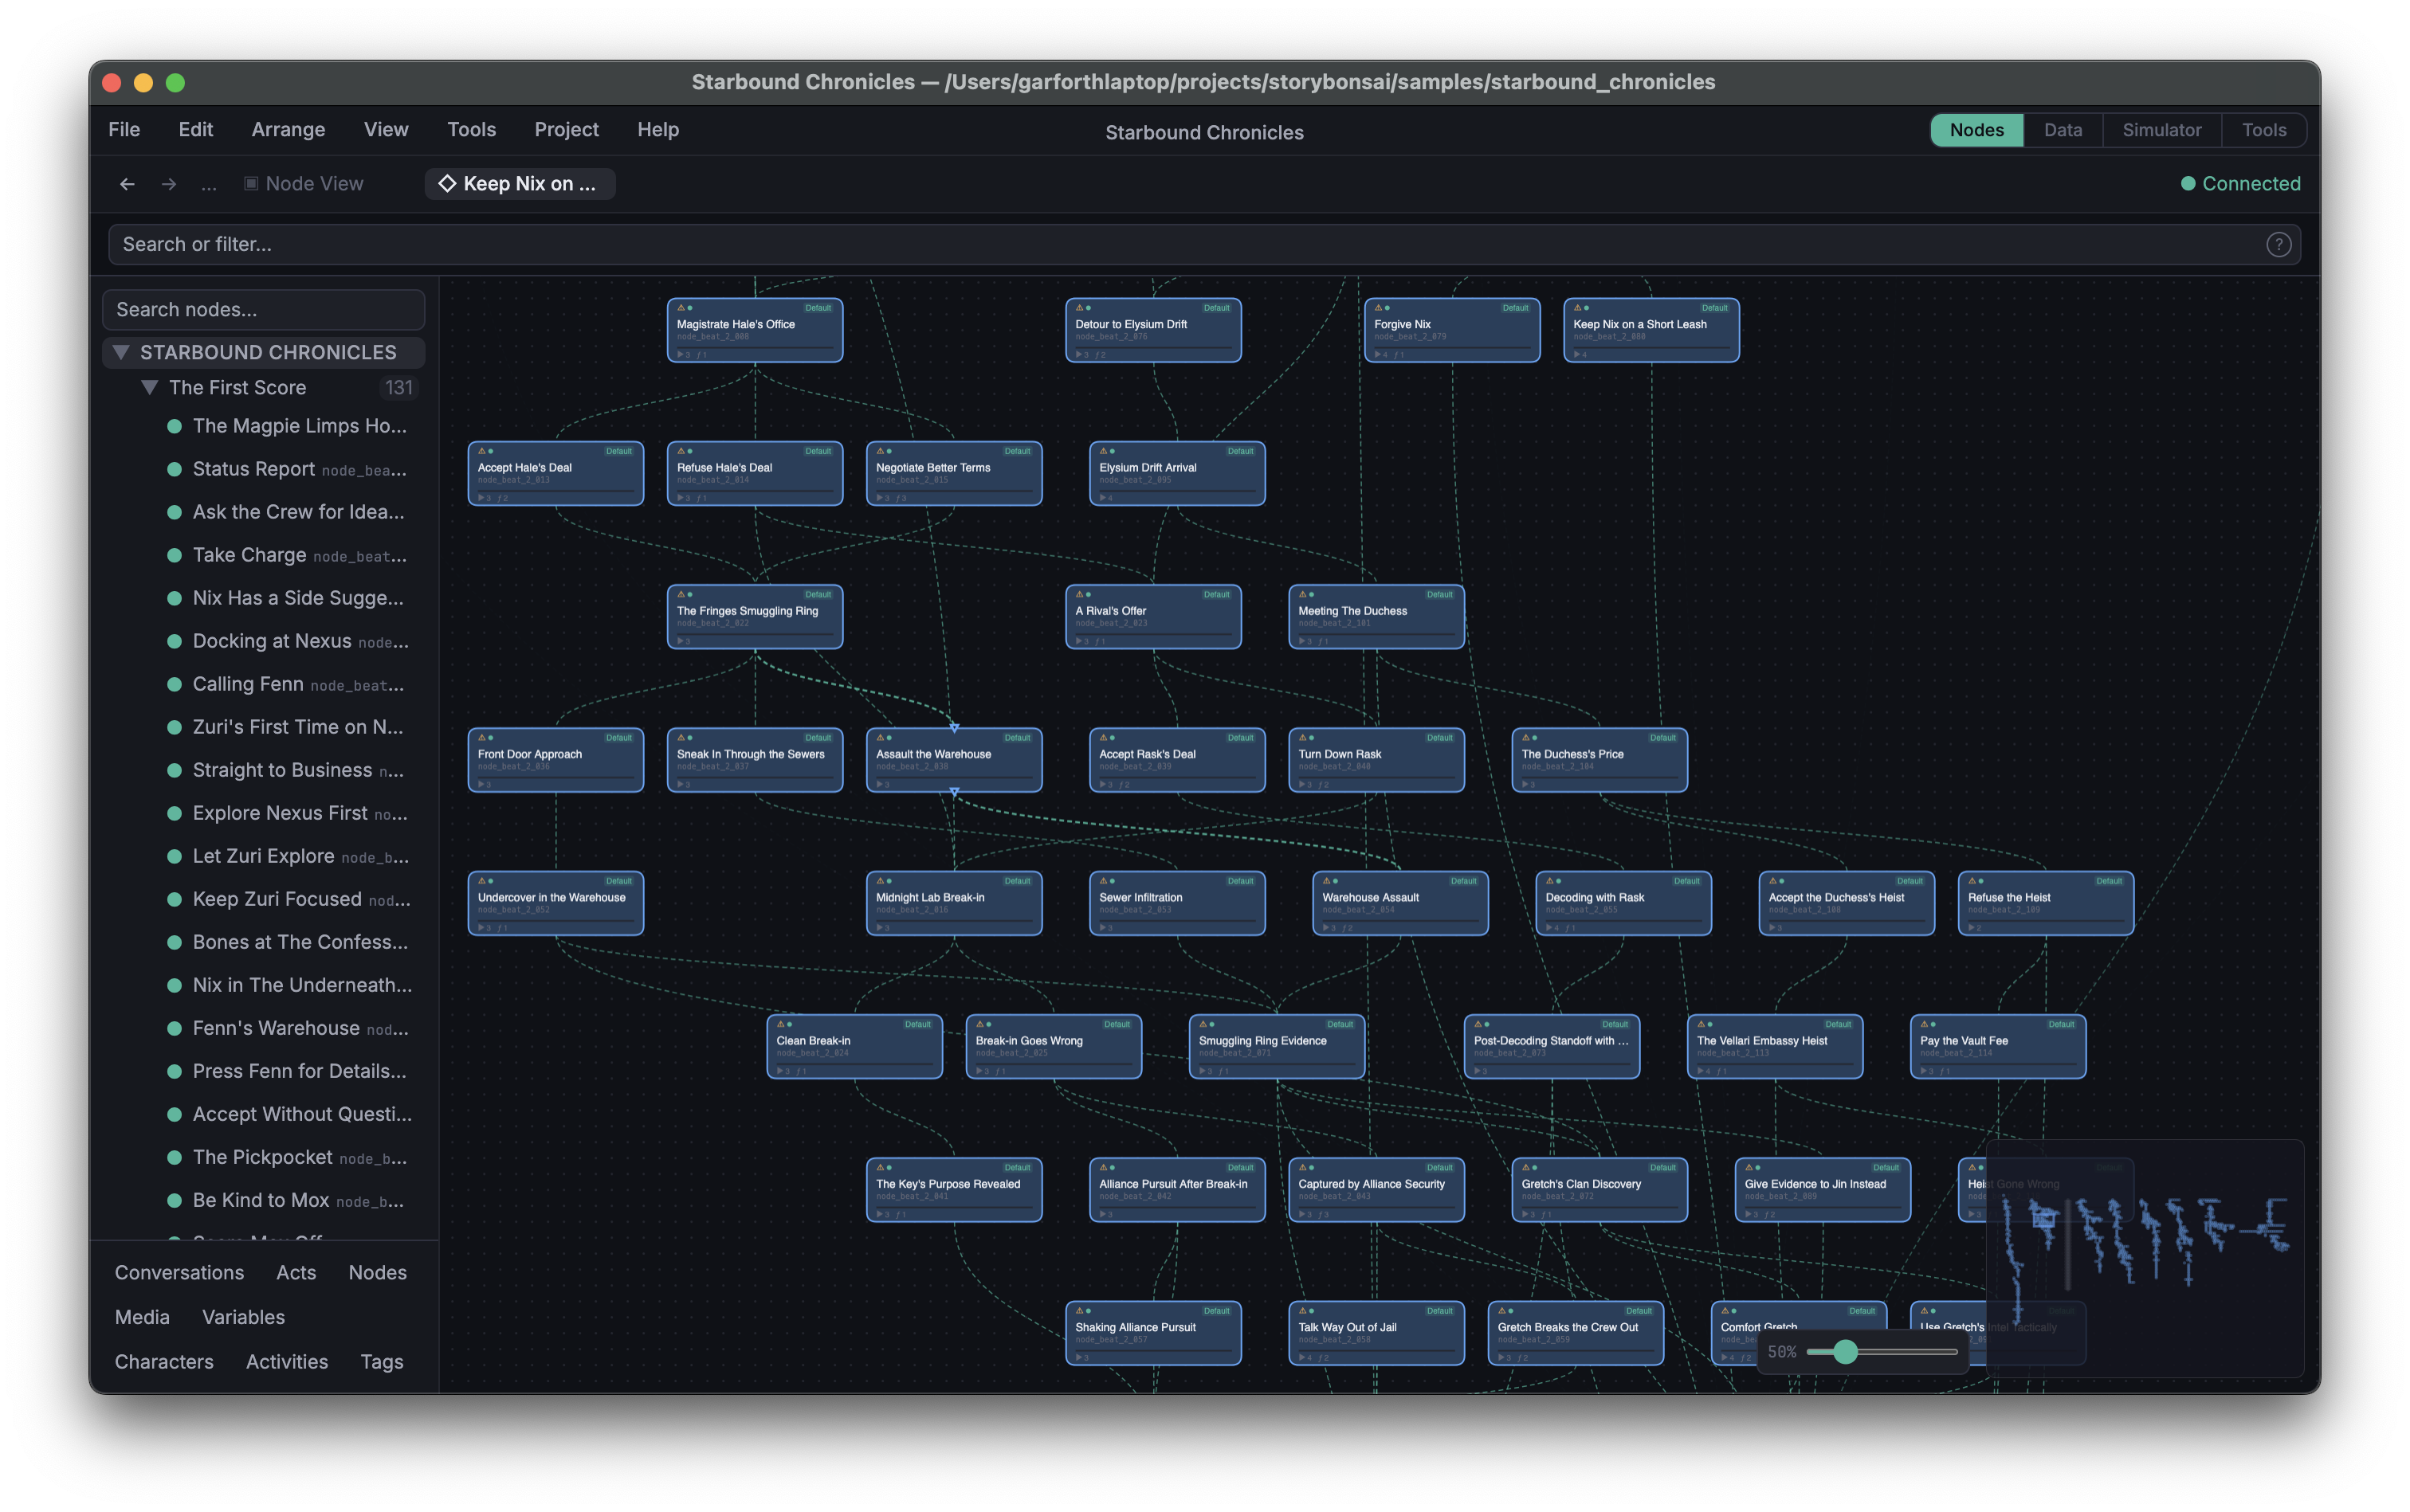Click the forward navigation arrow

coord(169,184)
